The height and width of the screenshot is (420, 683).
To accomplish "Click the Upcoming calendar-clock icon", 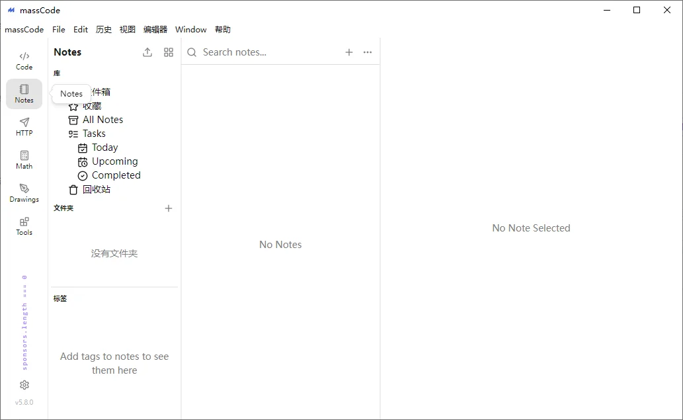I will pyautogui.click(x=83, y=162).
